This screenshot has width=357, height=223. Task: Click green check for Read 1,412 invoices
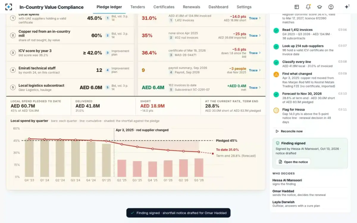pyautogui.click(x=276, y=30)
